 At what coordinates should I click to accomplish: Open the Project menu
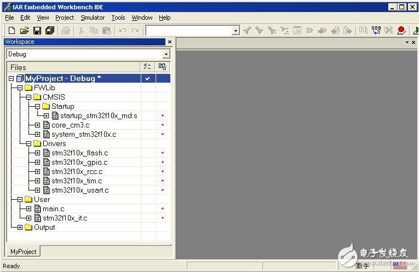[65, 18]
